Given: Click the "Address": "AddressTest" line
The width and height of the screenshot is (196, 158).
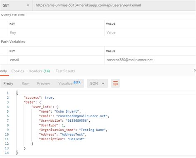Looking at the screenshot, I should 63,134.
